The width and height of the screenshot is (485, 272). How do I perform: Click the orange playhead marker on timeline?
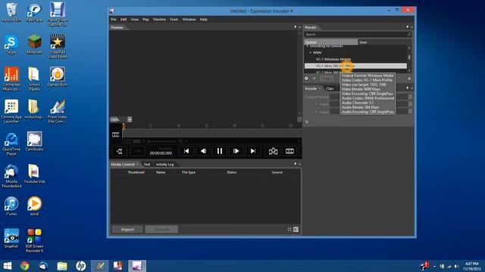[x=124, y=126]
